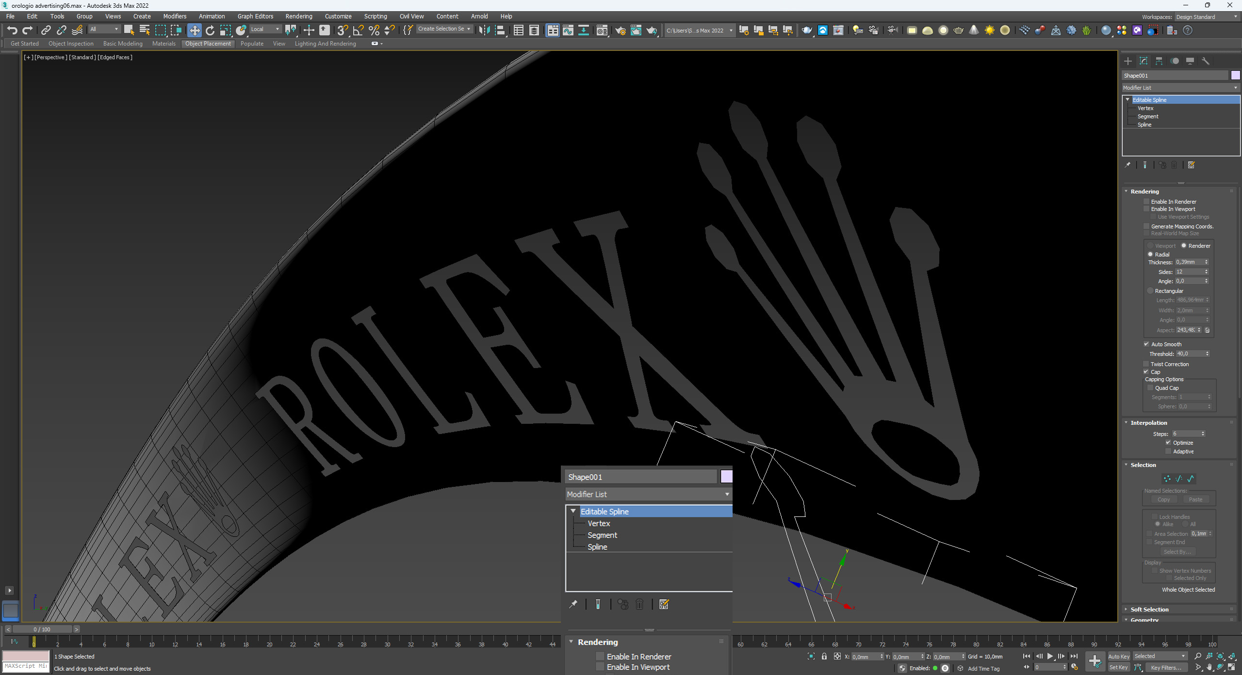
Task: Click the Redo arrow in the toolbar
Action: pyautogui.click(x=27, y=30)
